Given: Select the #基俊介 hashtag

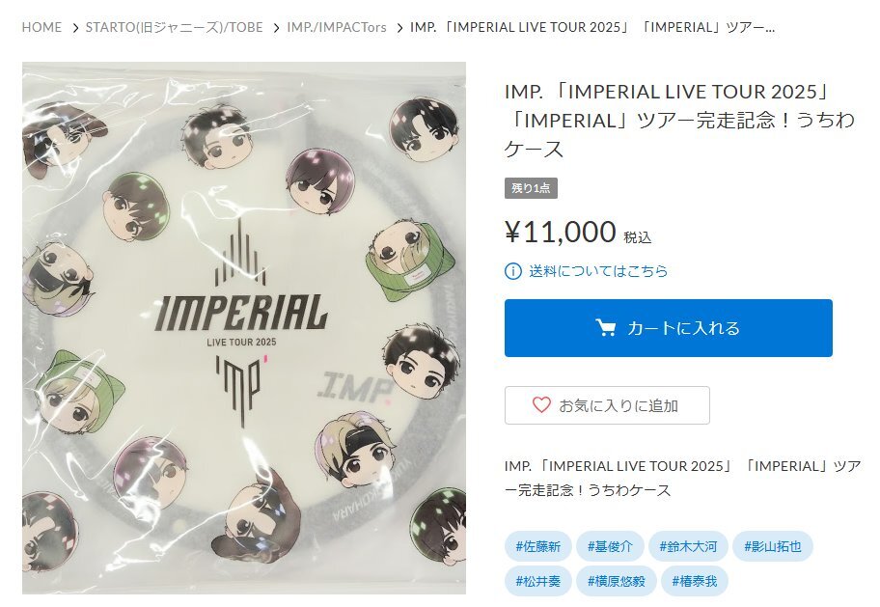Looking at the screenshot, I should coord(610,546).
